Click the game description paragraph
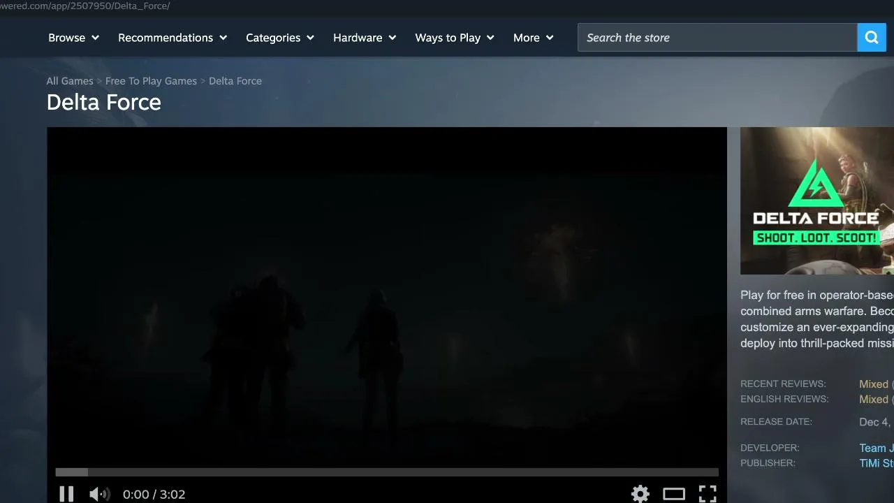 (x=817, y=319)
